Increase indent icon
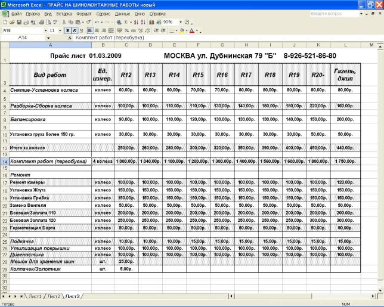Screen dimensions: 384x307 point(163,30)
